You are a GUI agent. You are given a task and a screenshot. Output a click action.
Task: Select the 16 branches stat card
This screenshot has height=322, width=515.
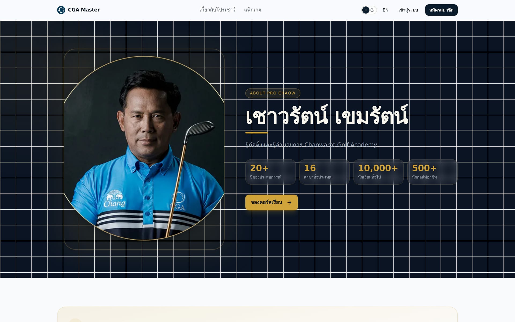(324, 172)
